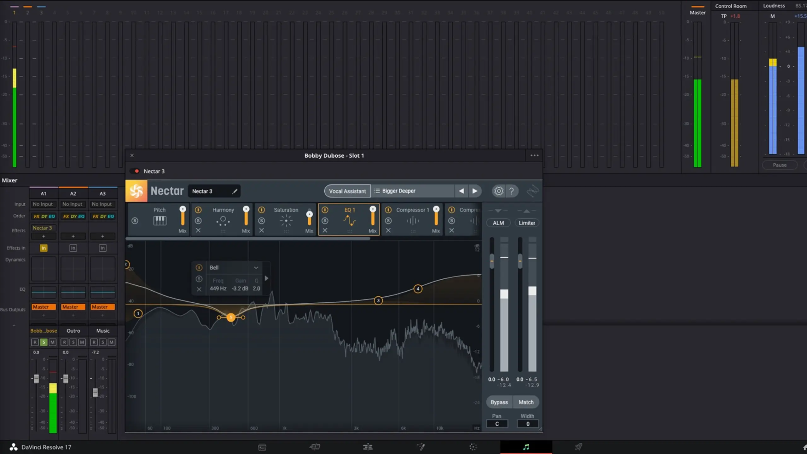Unsolo the Bobb...bose track
Screen dimensions: 807x454
pos(44,342)
